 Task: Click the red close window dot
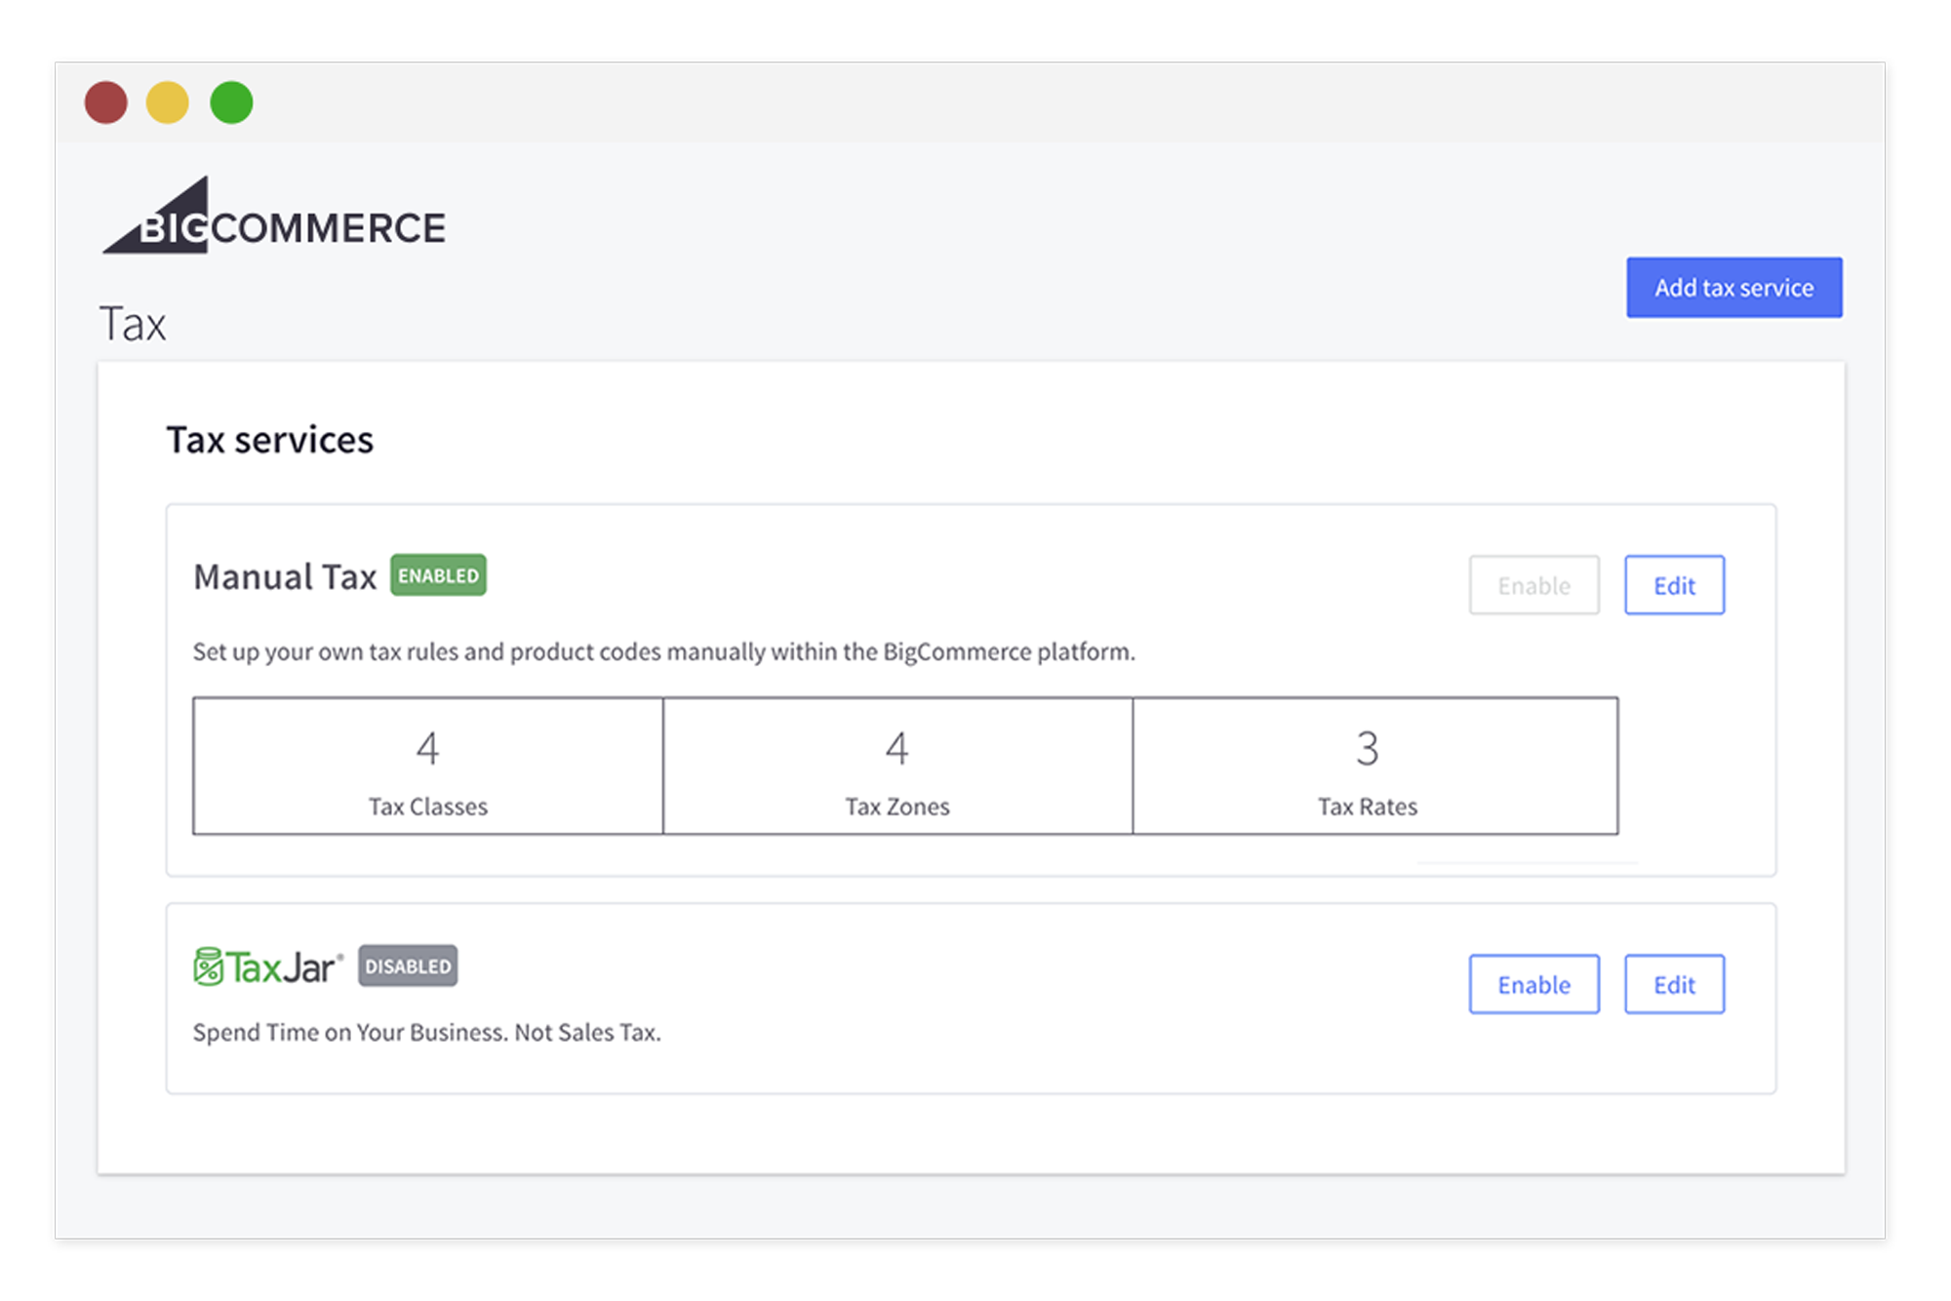[106, 102]
